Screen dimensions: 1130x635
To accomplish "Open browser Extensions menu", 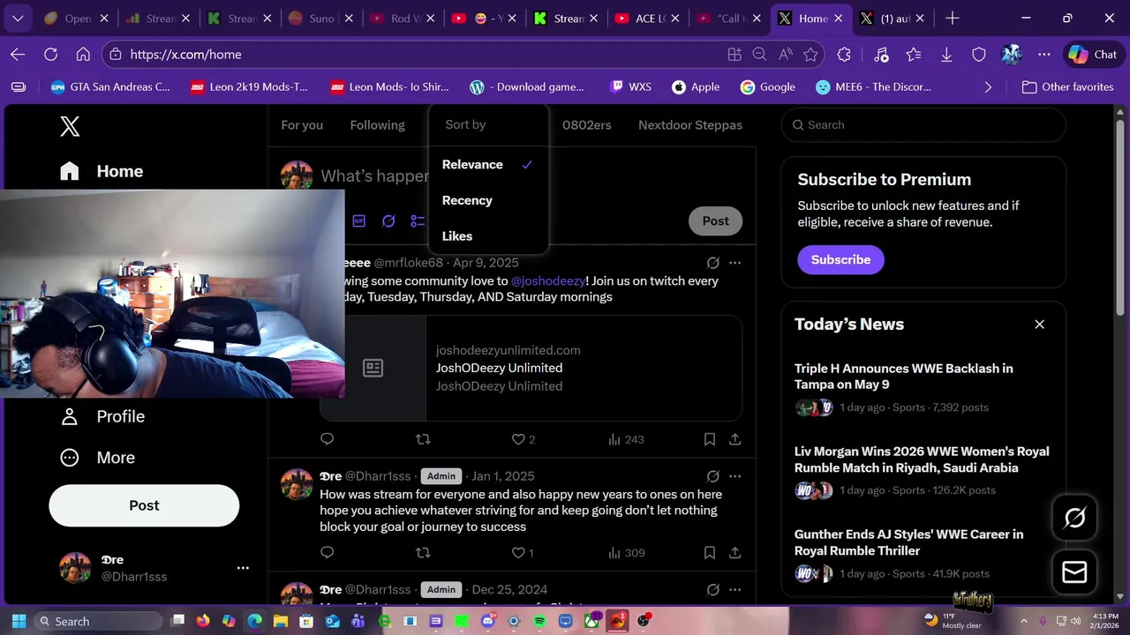I will [844, 55].
